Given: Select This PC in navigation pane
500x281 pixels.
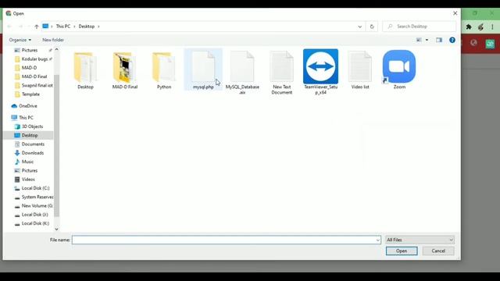Looking at the screenshot, I should (26, 118).
